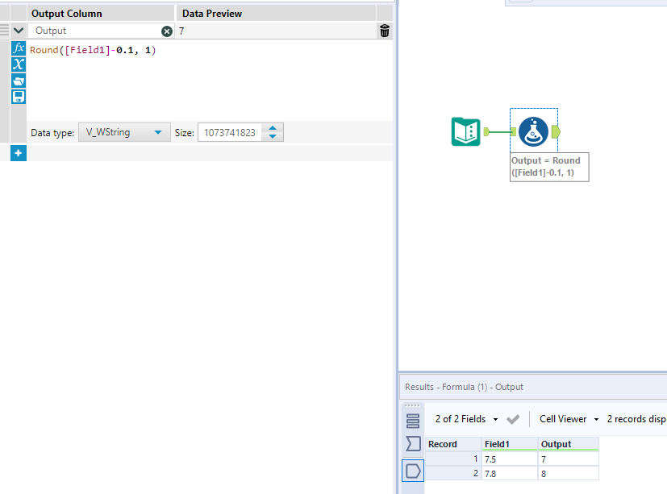Show metadata view in the Results panel
667x494 pixels.
pos(413,419)
